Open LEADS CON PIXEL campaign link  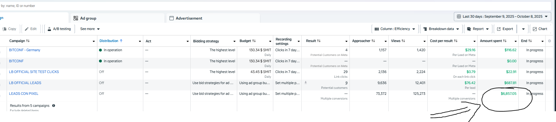24,94
